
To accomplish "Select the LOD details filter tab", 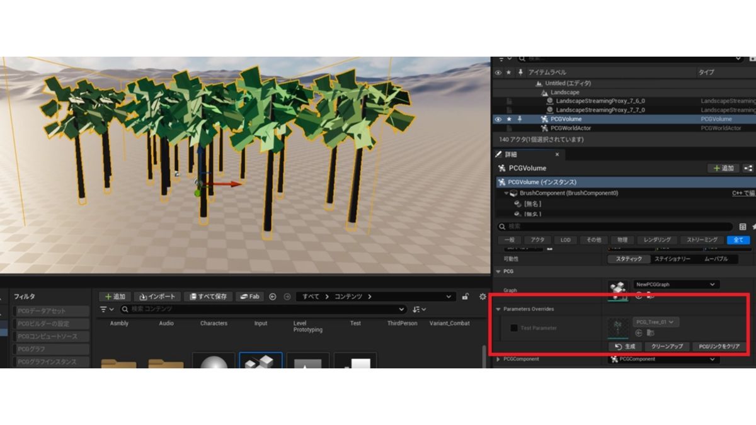I will 566,240.
